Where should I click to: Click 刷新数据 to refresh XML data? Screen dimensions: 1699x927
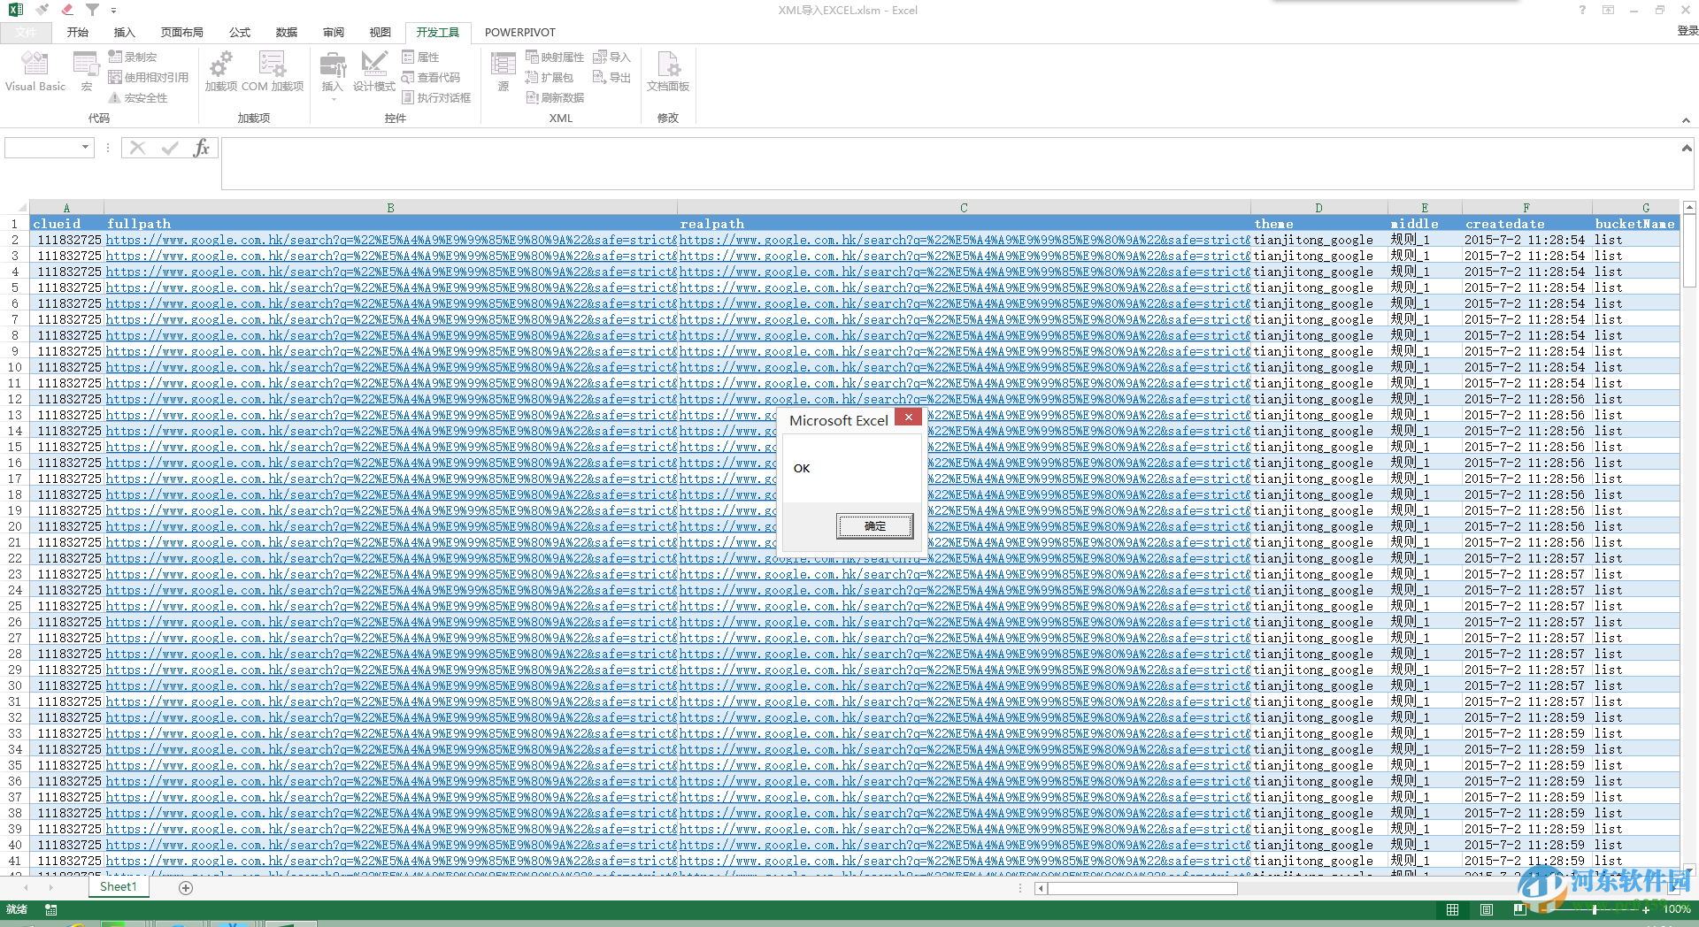tap(555, 97)
